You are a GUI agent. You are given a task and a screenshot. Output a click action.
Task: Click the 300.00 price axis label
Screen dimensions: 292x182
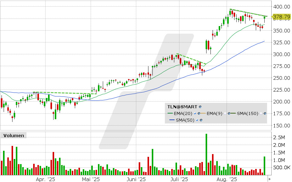281,54
